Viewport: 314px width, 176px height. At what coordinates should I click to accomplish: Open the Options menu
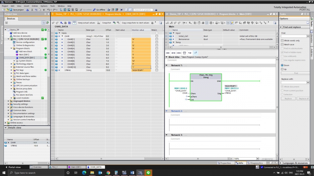coord(44,6)
